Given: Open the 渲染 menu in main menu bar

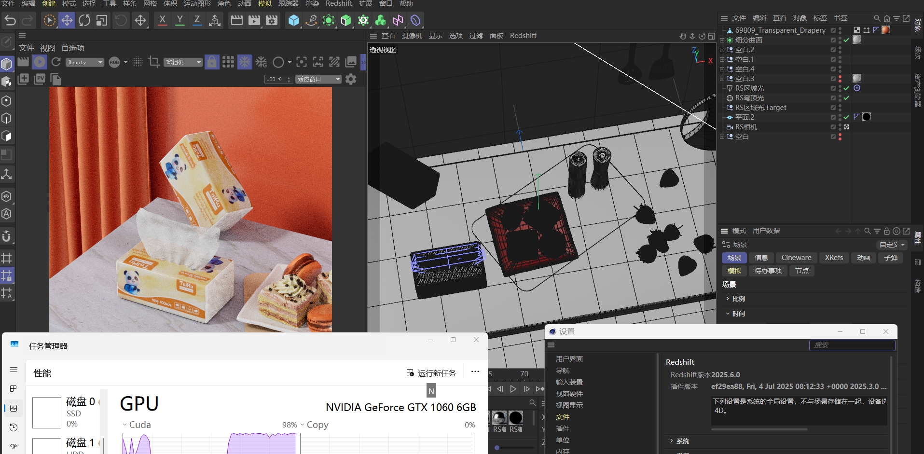Looking at the screenshot, I should pyautogui.click(x=312, y=3).
